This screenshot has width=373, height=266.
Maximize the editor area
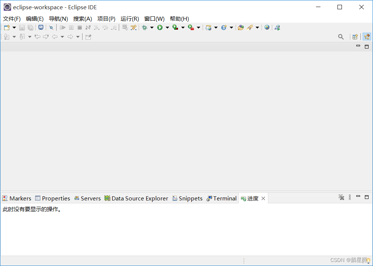(367, 47)
